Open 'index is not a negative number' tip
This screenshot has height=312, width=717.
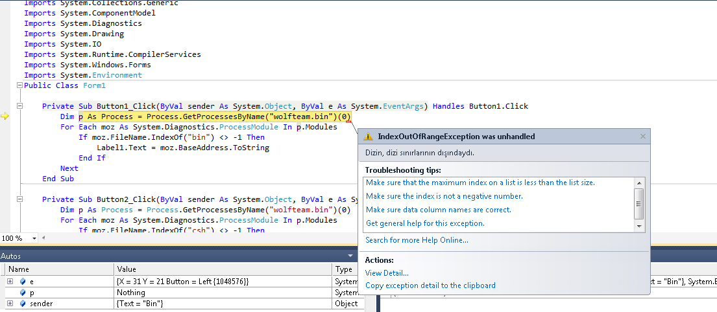pyautogui.click(x=444, y=196)
